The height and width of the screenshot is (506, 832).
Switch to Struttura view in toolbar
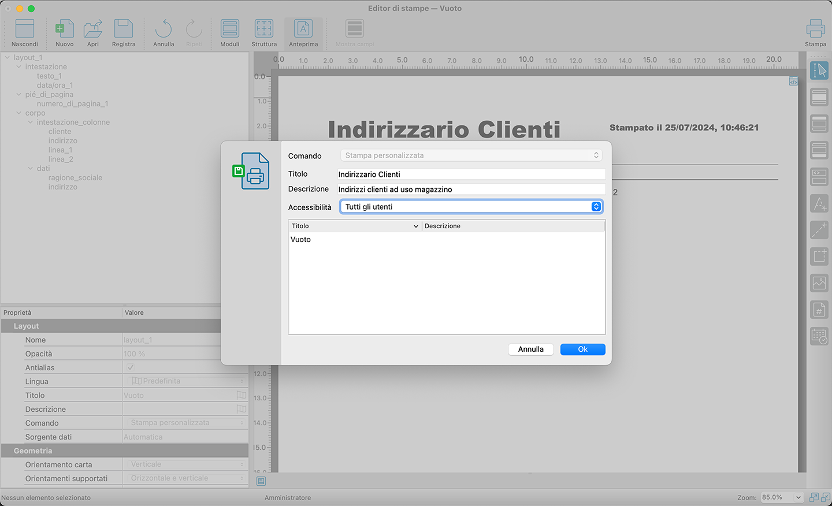(x=264, y=32)
